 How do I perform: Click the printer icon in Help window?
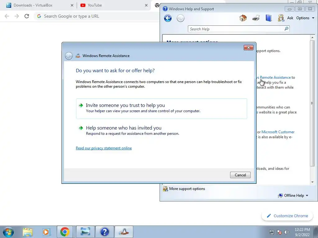click(x=256, y=18)
